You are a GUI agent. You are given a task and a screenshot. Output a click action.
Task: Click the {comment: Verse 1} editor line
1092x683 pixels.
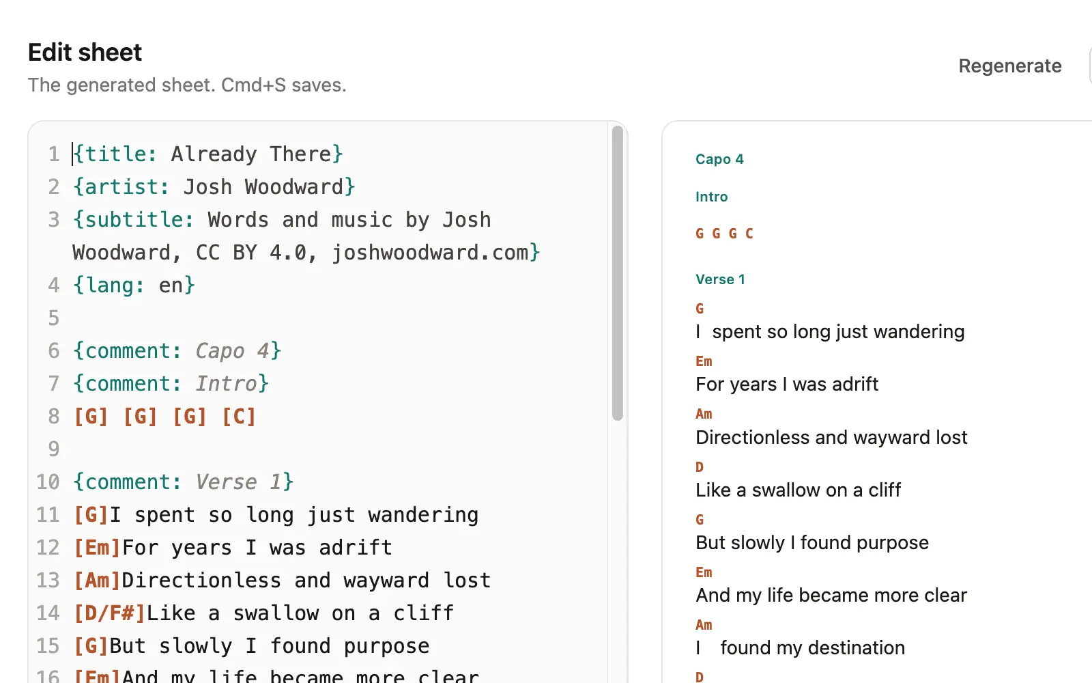[183, 482]
